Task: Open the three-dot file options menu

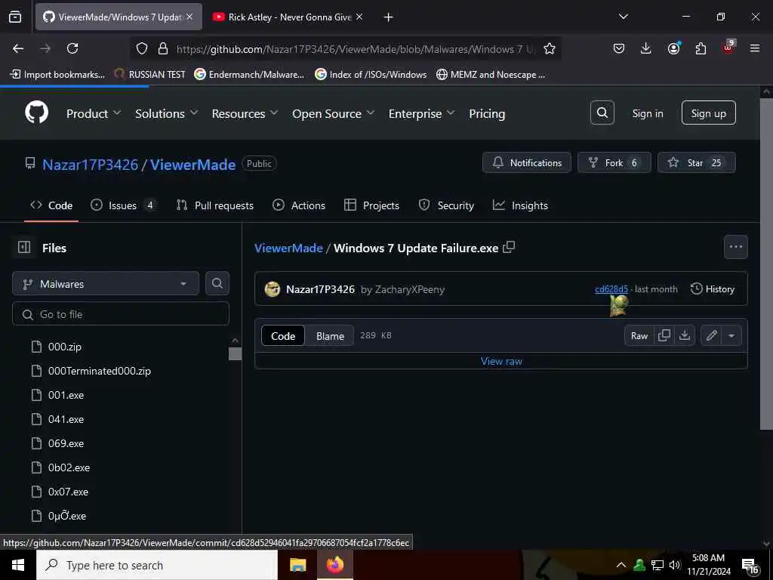Action: (735, 247)
